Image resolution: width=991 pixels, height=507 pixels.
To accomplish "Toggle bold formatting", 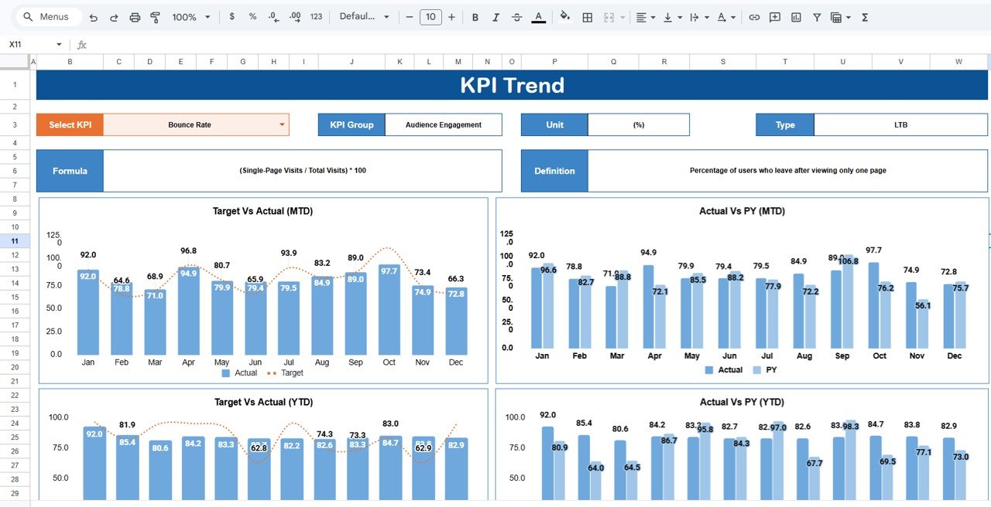I will pos(475,16).
